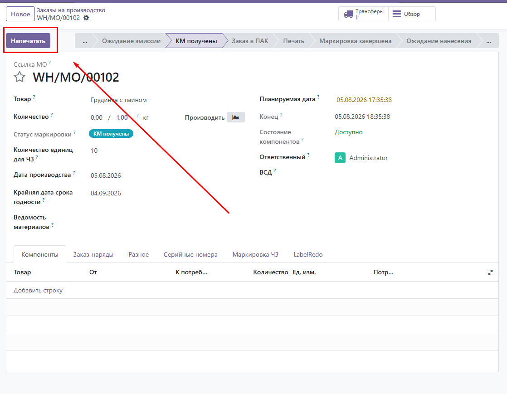Image resolution: width=507 pixels, height=394 pixels.
Task: Show help tooltip for Статус маркировки
Action: click(x=74, y=132)
